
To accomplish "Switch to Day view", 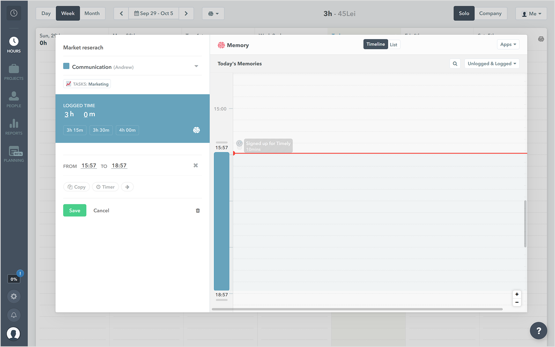I will 46,13.
